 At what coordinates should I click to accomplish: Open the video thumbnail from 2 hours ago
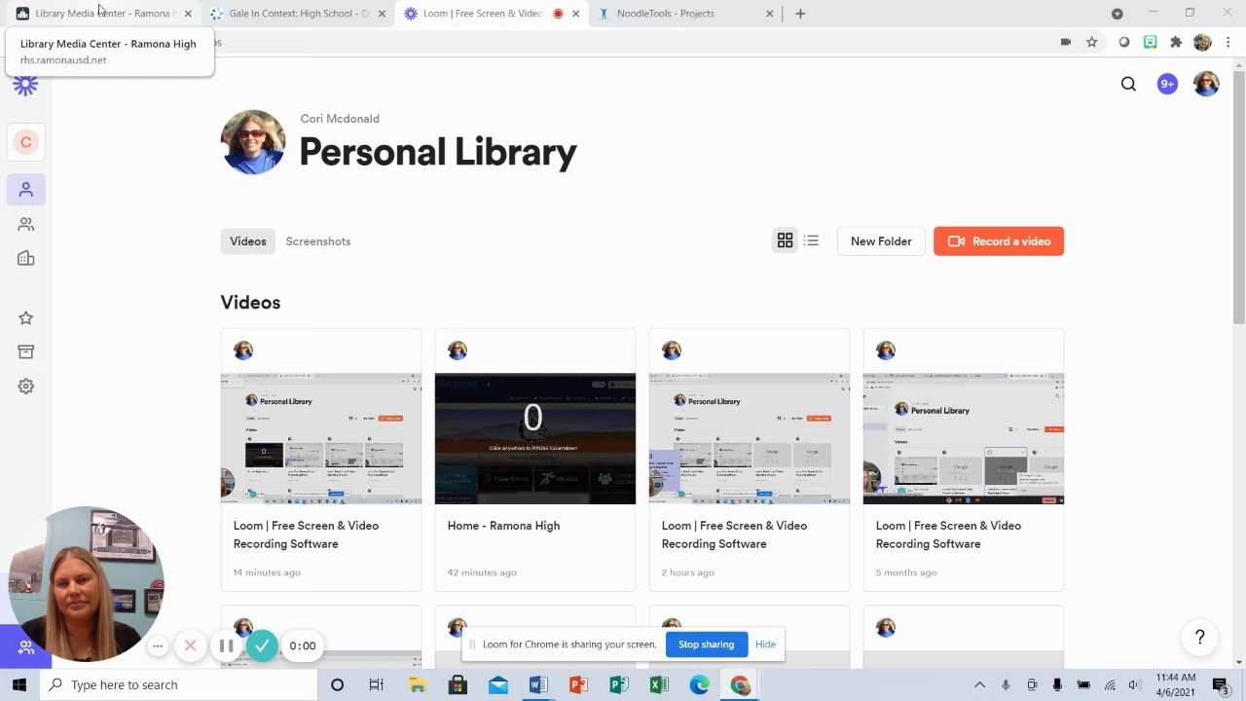pos(750,438)
